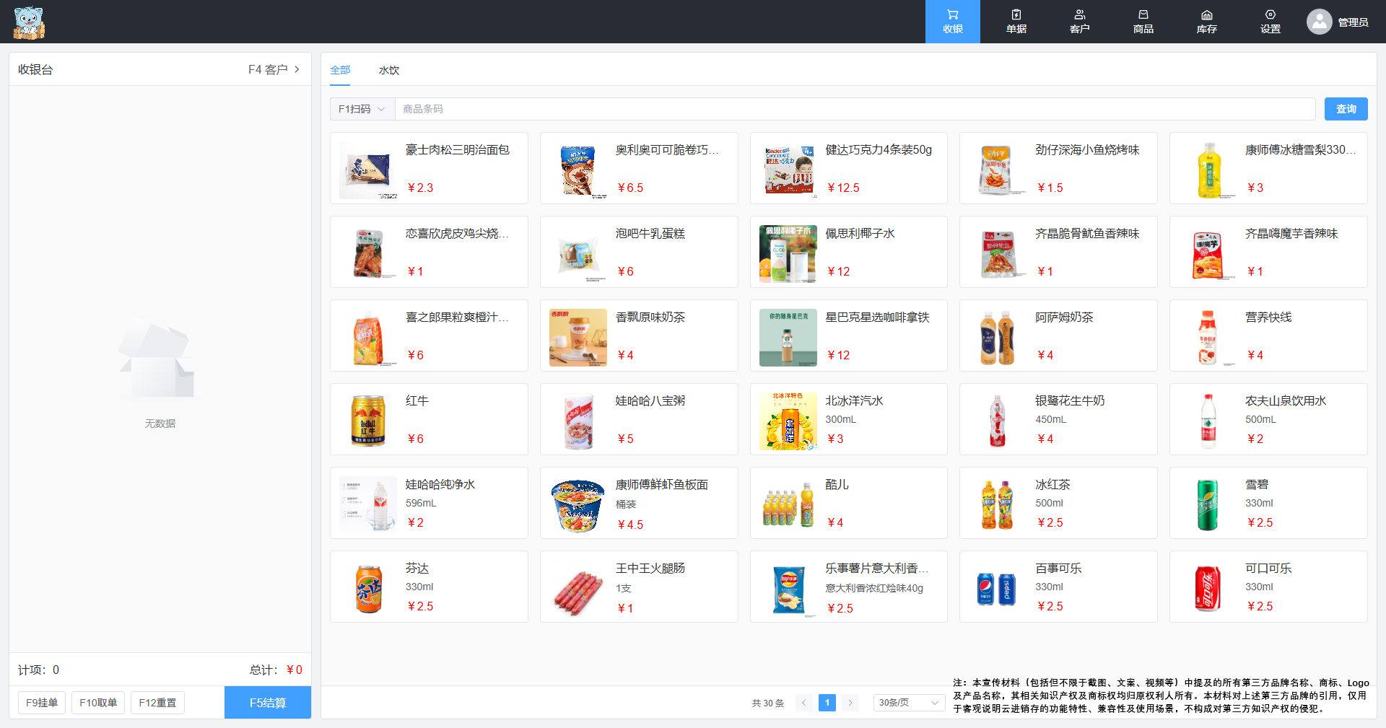Go to next page arrow in pagination
This screenshot has height=728, width=1386.
click(850, 703)
